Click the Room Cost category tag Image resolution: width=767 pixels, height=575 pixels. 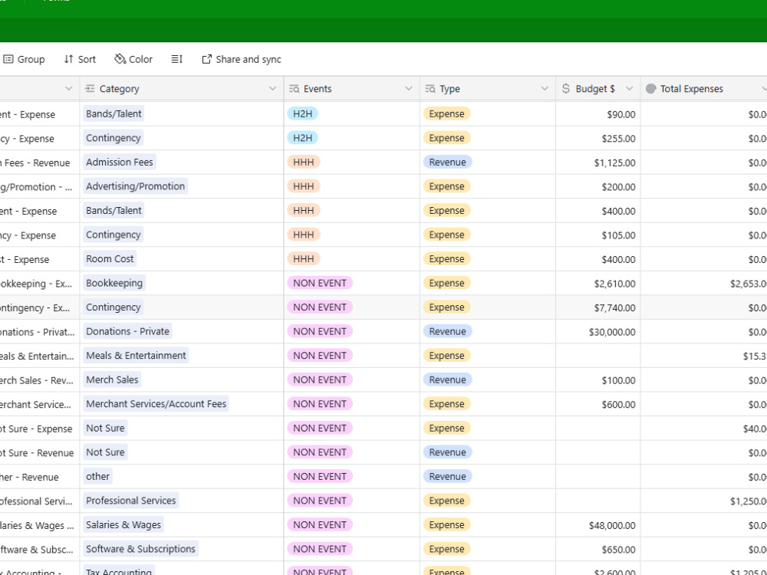[110, 259]
